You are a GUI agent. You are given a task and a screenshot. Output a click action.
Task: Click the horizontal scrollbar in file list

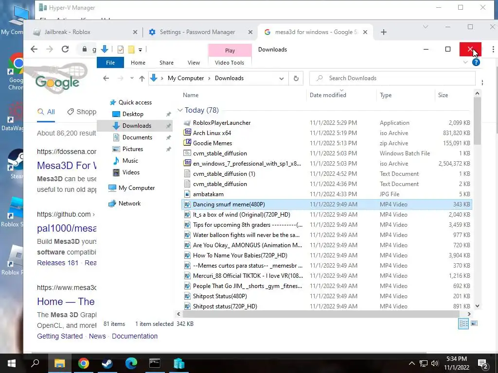click(321, 314)
